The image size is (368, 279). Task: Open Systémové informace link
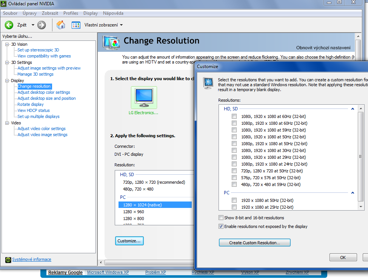tap(32, 259)
